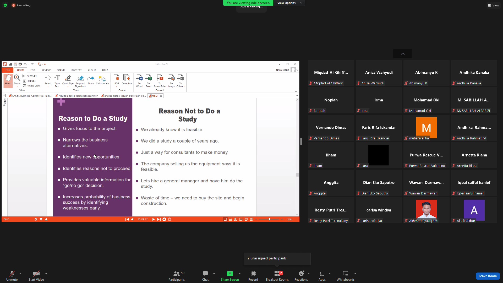Image resolution: width=503 pixels, height=283 pixels.
Task: Click the Open folder icon in quick access toolbar
Action: pyautogui.click(x=10, y=64)
